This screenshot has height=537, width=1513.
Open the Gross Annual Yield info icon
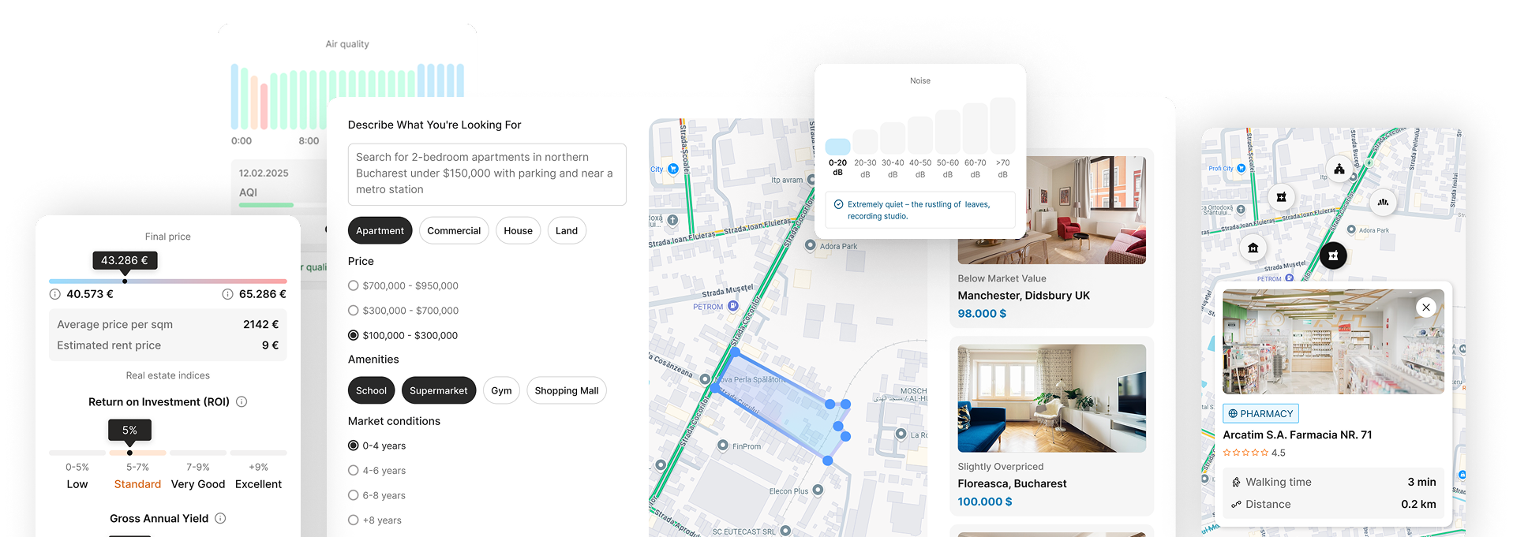pyautogui.click(x=220, y=518)
